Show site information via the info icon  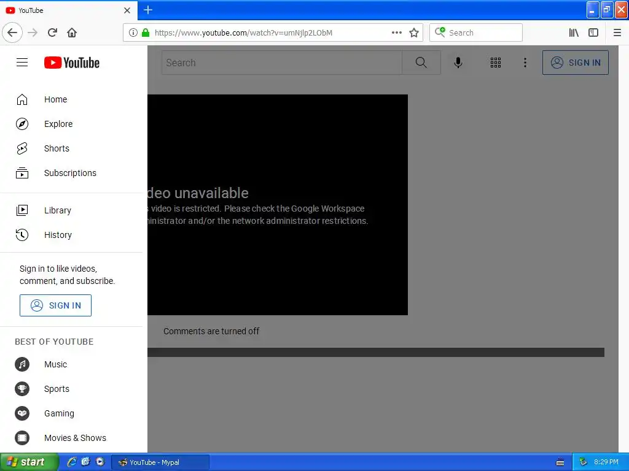pos(133,33)
